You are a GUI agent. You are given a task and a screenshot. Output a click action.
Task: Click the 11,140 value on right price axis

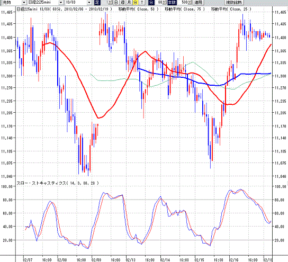[x=280, y=138]
